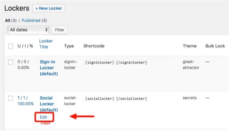Tick the select-all checkbox in table header

10,46
